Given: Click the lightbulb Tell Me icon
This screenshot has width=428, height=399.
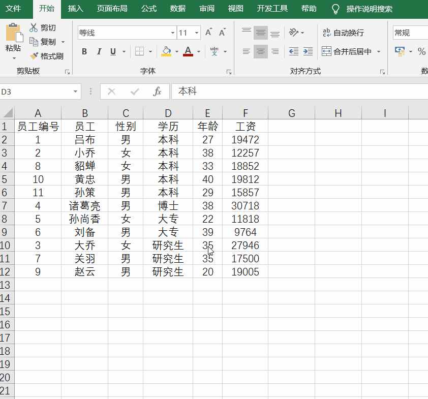Looking at the screenshot, I should coord(335,9).
